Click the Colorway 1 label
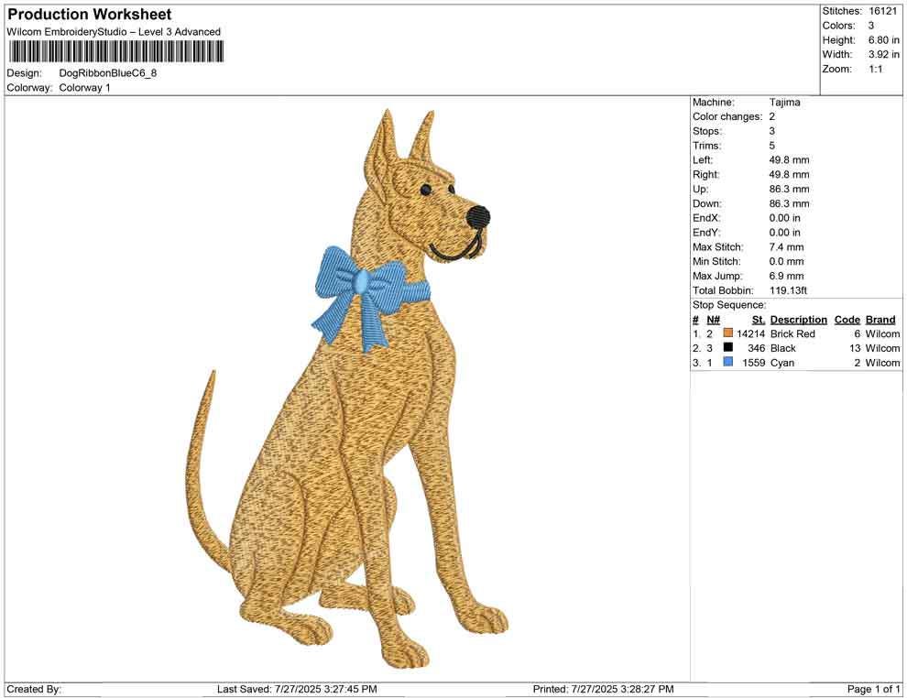 click(x=87, y=87)
